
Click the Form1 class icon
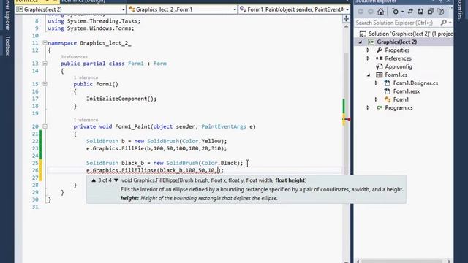pos(388,99)
